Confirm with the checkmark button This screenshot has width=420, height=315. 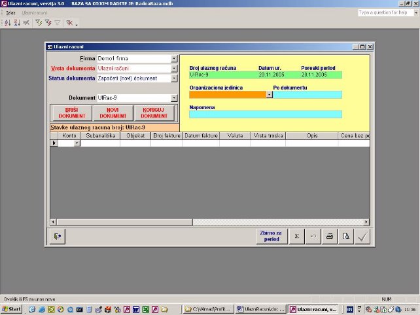coord(363,237)
